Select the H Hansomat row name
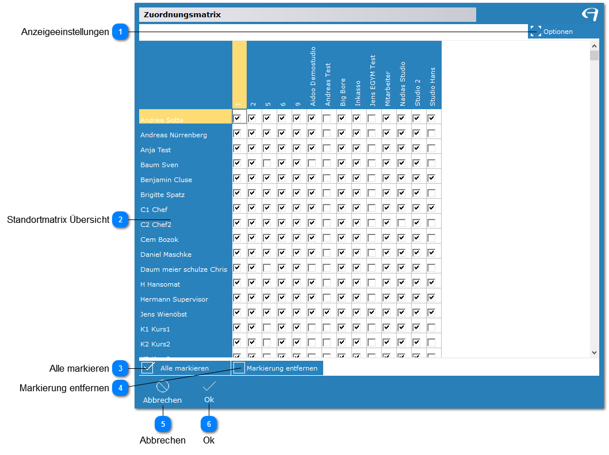609x455 pixels. (x=160, y=284)
